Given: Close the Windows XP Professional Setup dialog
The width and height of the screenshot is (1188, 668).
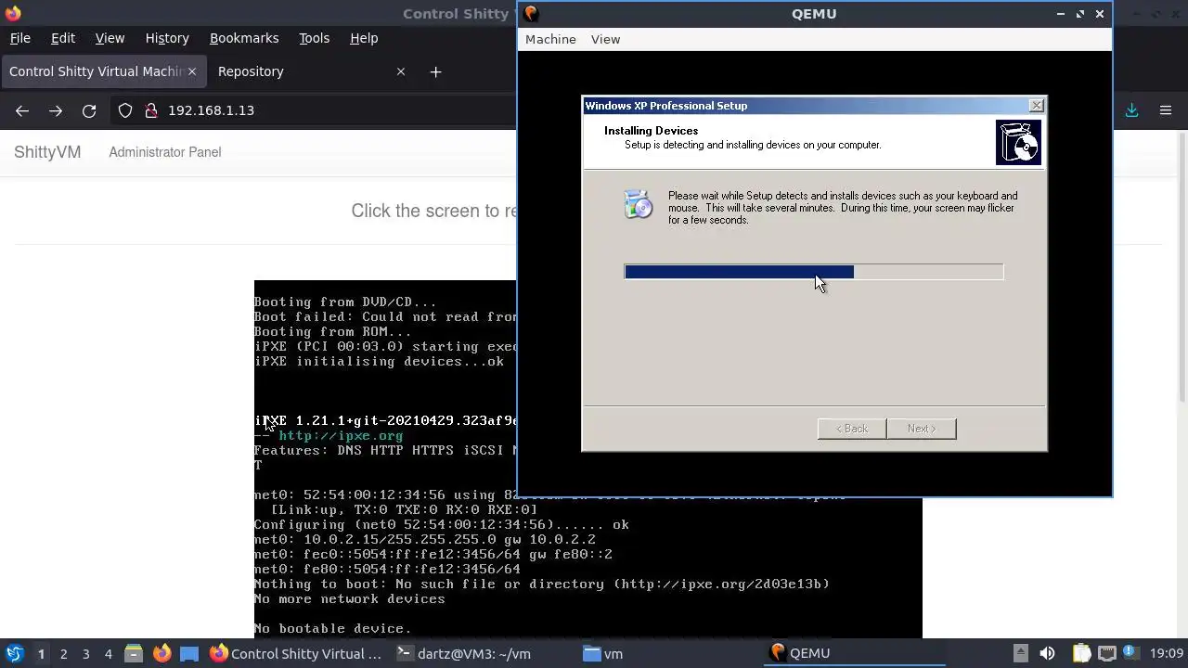Looking at the screenshot, I should coord(1036,106).
